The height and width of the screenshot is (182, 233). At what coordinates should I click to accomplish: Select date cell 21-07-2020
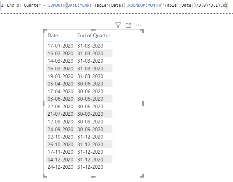pos(60,114)
